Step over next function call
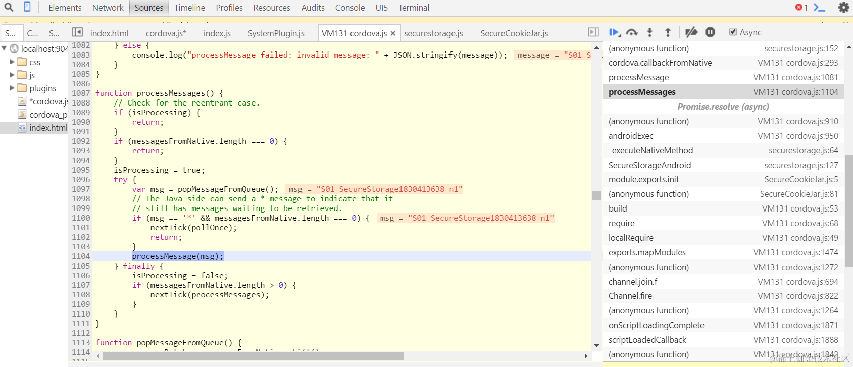The height and width of the screenshot is (367, 853). click(632, 32)
